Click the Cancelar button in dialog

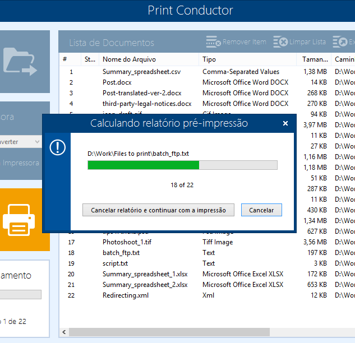(261, 210)
